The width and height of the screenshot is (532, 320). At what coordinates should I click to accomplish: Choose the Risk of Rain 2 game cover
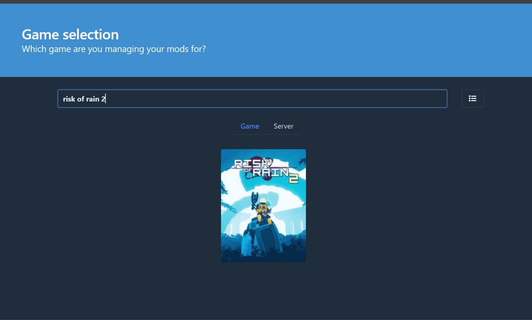pyautogui.click(x=263, y=206)
